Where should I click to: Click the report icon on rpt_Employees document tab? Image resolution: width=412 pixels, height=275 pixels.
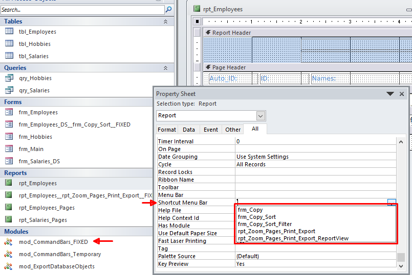pyautogui.click(x=197, y=9)
